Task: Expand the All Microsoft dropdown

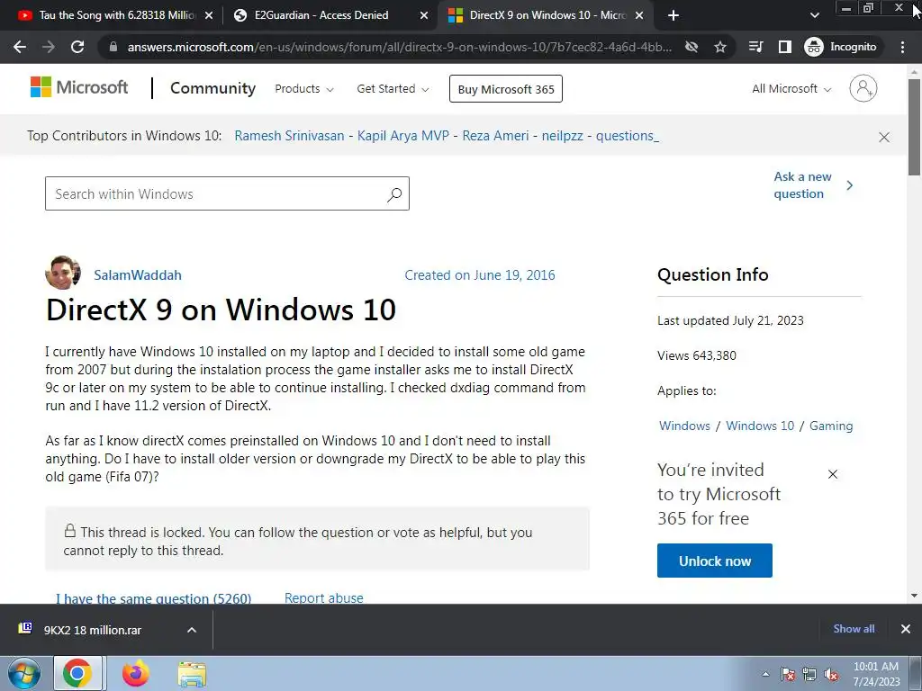Action: click(x=791, y=89)
